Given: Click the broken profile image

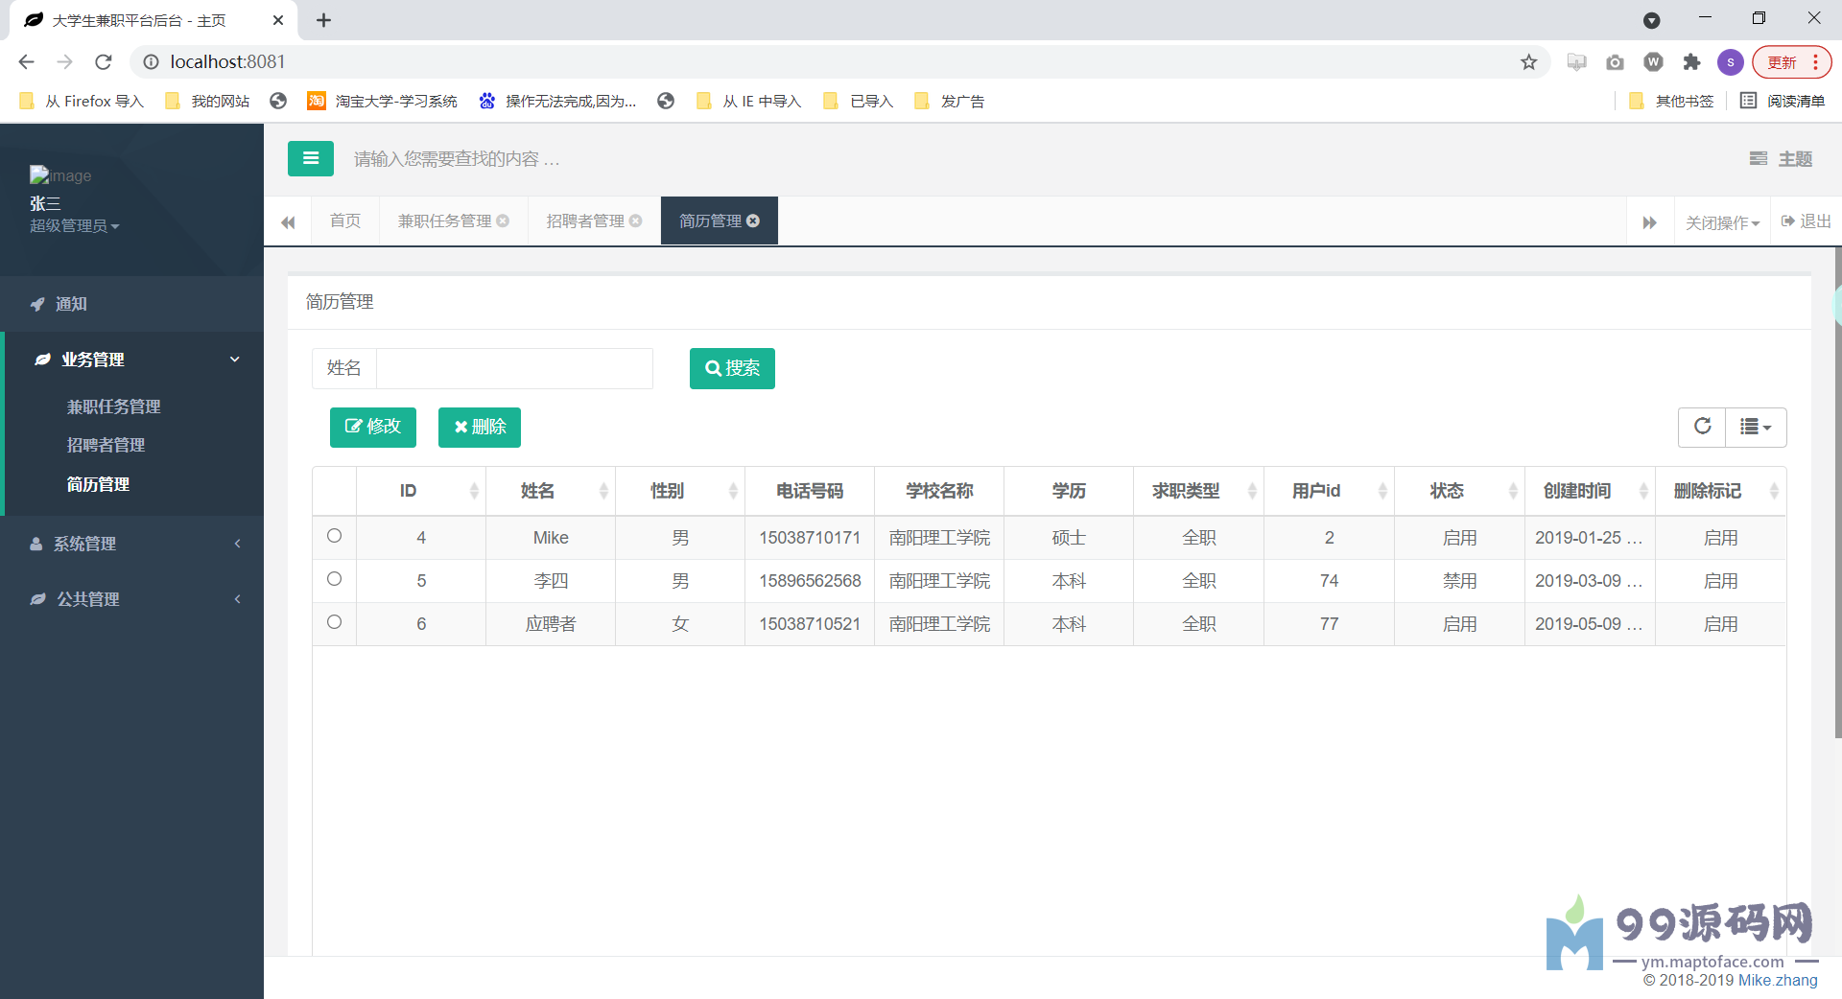Looking at the screenshot, I should pyautogui.click(x=60, y=175).
